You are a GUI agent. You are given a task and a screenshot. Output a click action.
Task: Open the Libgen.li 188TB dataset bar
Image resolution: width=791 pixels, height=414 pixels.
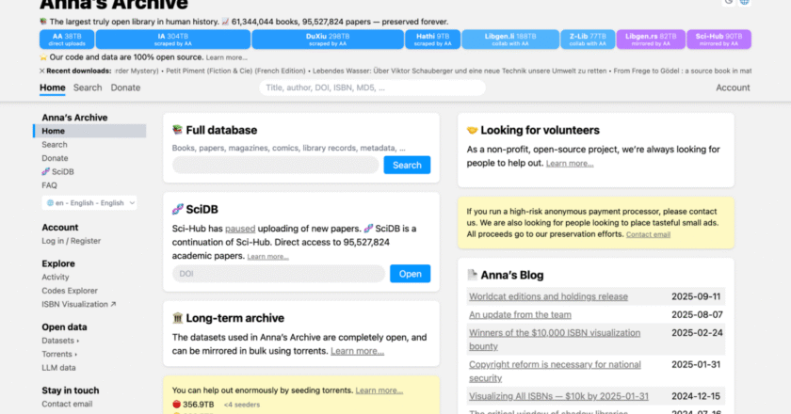pyautogui.click(x=510, y=40)
